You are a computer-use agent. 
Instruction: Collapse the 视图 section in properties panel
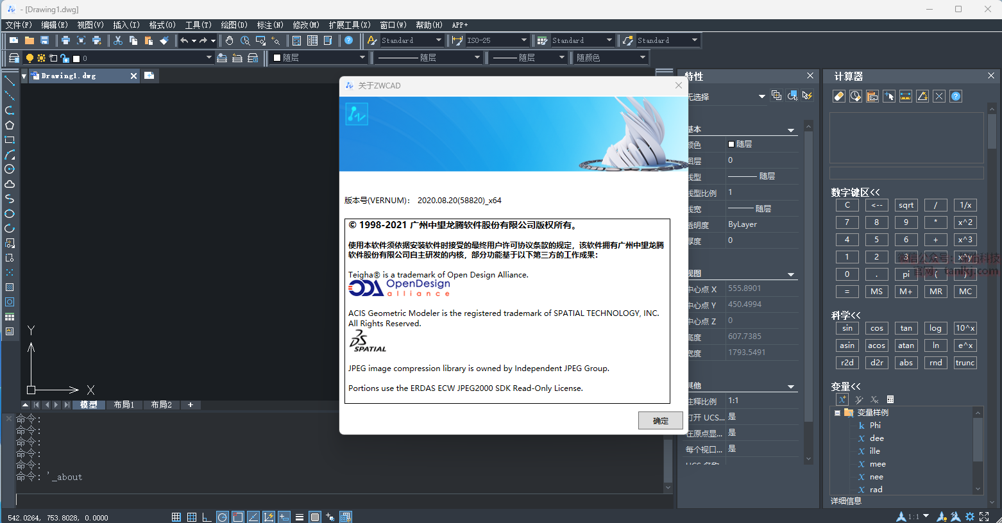pyautogui.click(x=791, y=274)
